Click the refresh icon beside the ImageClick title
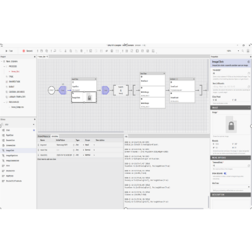 click(248, 62)
